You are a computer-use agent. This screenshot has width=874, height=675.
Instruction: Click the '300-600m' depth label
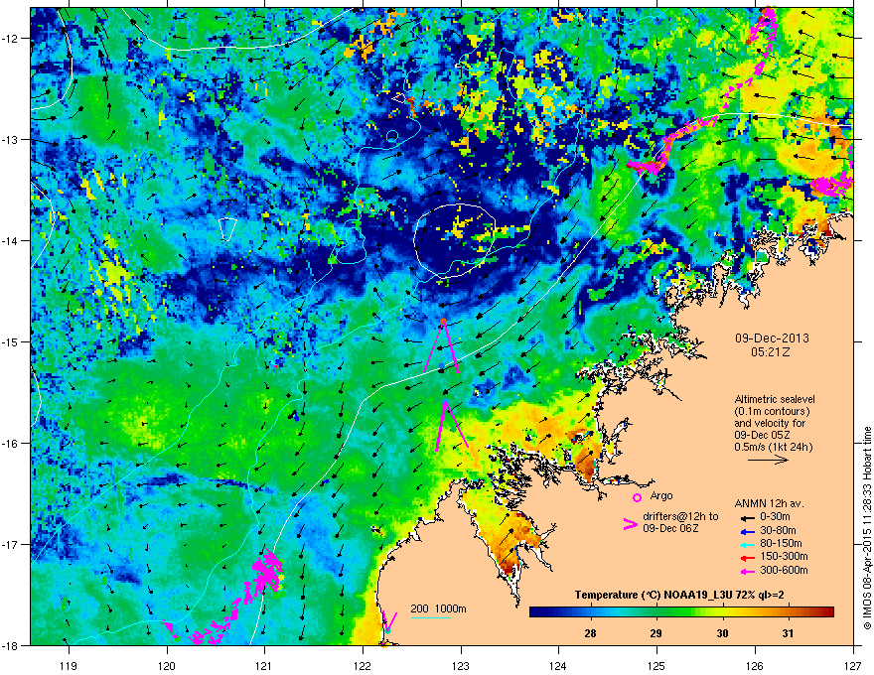tap(784, 570)
